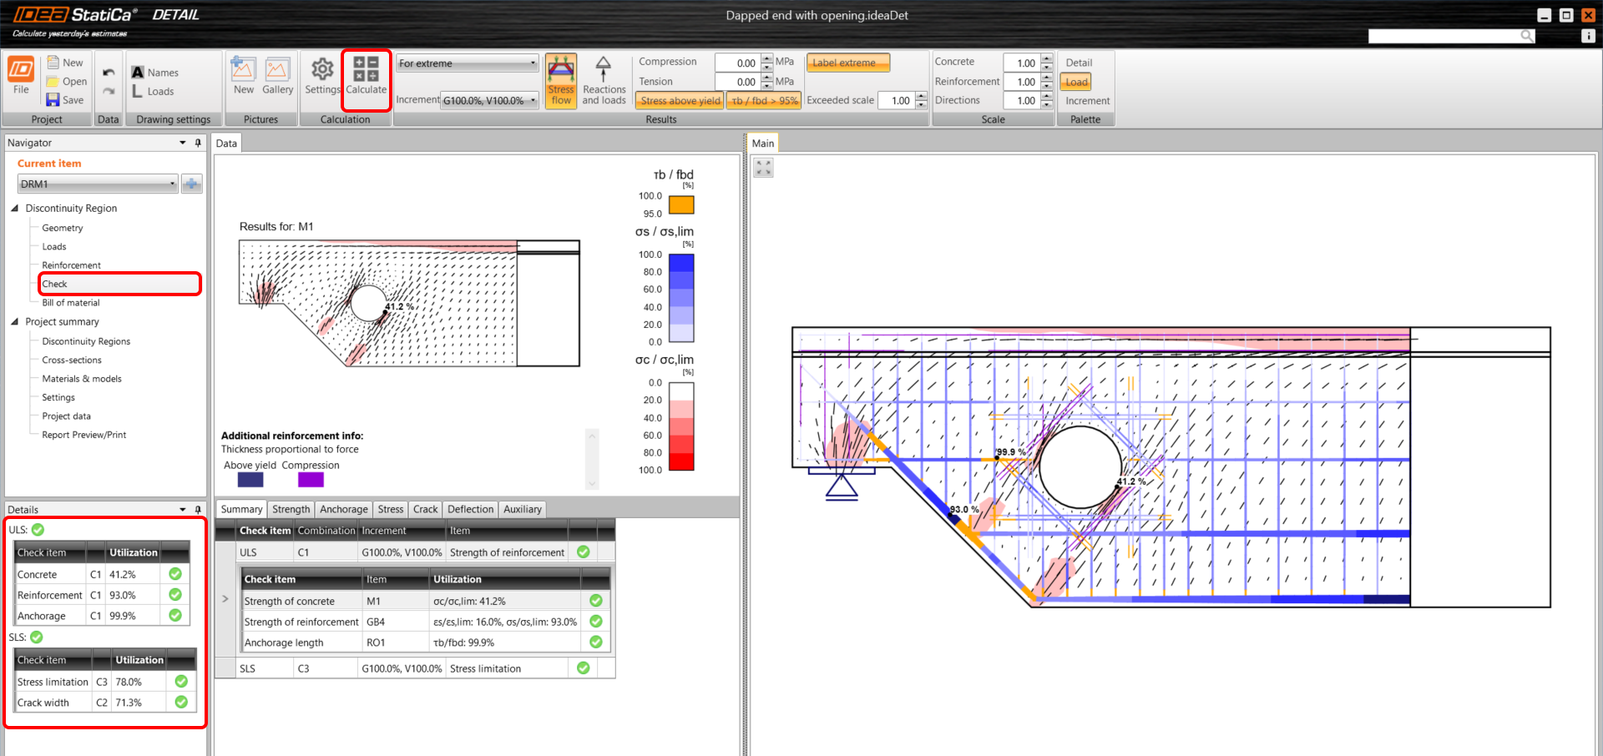Toggle the Stress flow display
Viewport: 1603px width, 756px height.
(561, 81)
